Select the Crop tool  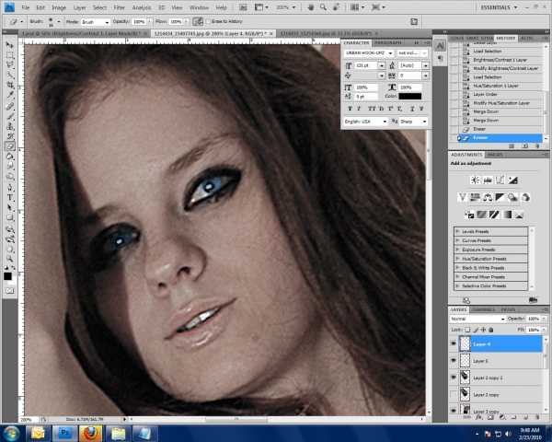click(x=10, y=85)
